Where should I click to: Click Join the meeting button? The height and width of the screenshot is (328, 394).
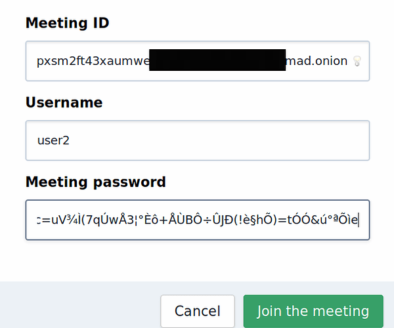coord(313,311)
